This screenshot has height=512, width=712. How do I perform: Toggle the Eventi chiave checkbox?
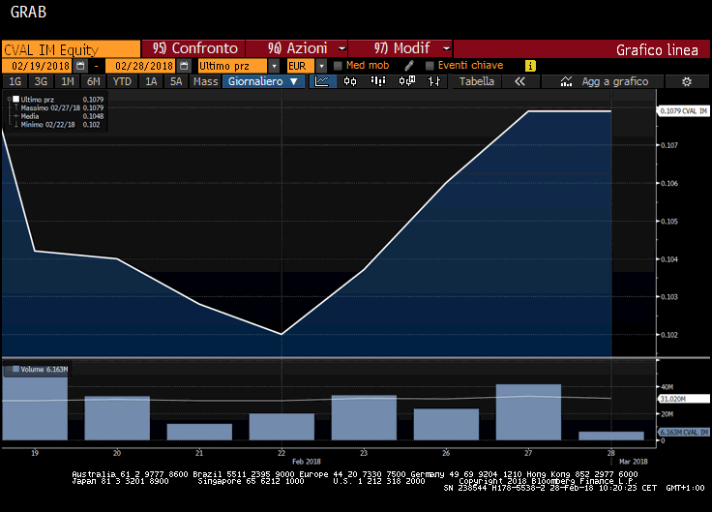(430, 65)
